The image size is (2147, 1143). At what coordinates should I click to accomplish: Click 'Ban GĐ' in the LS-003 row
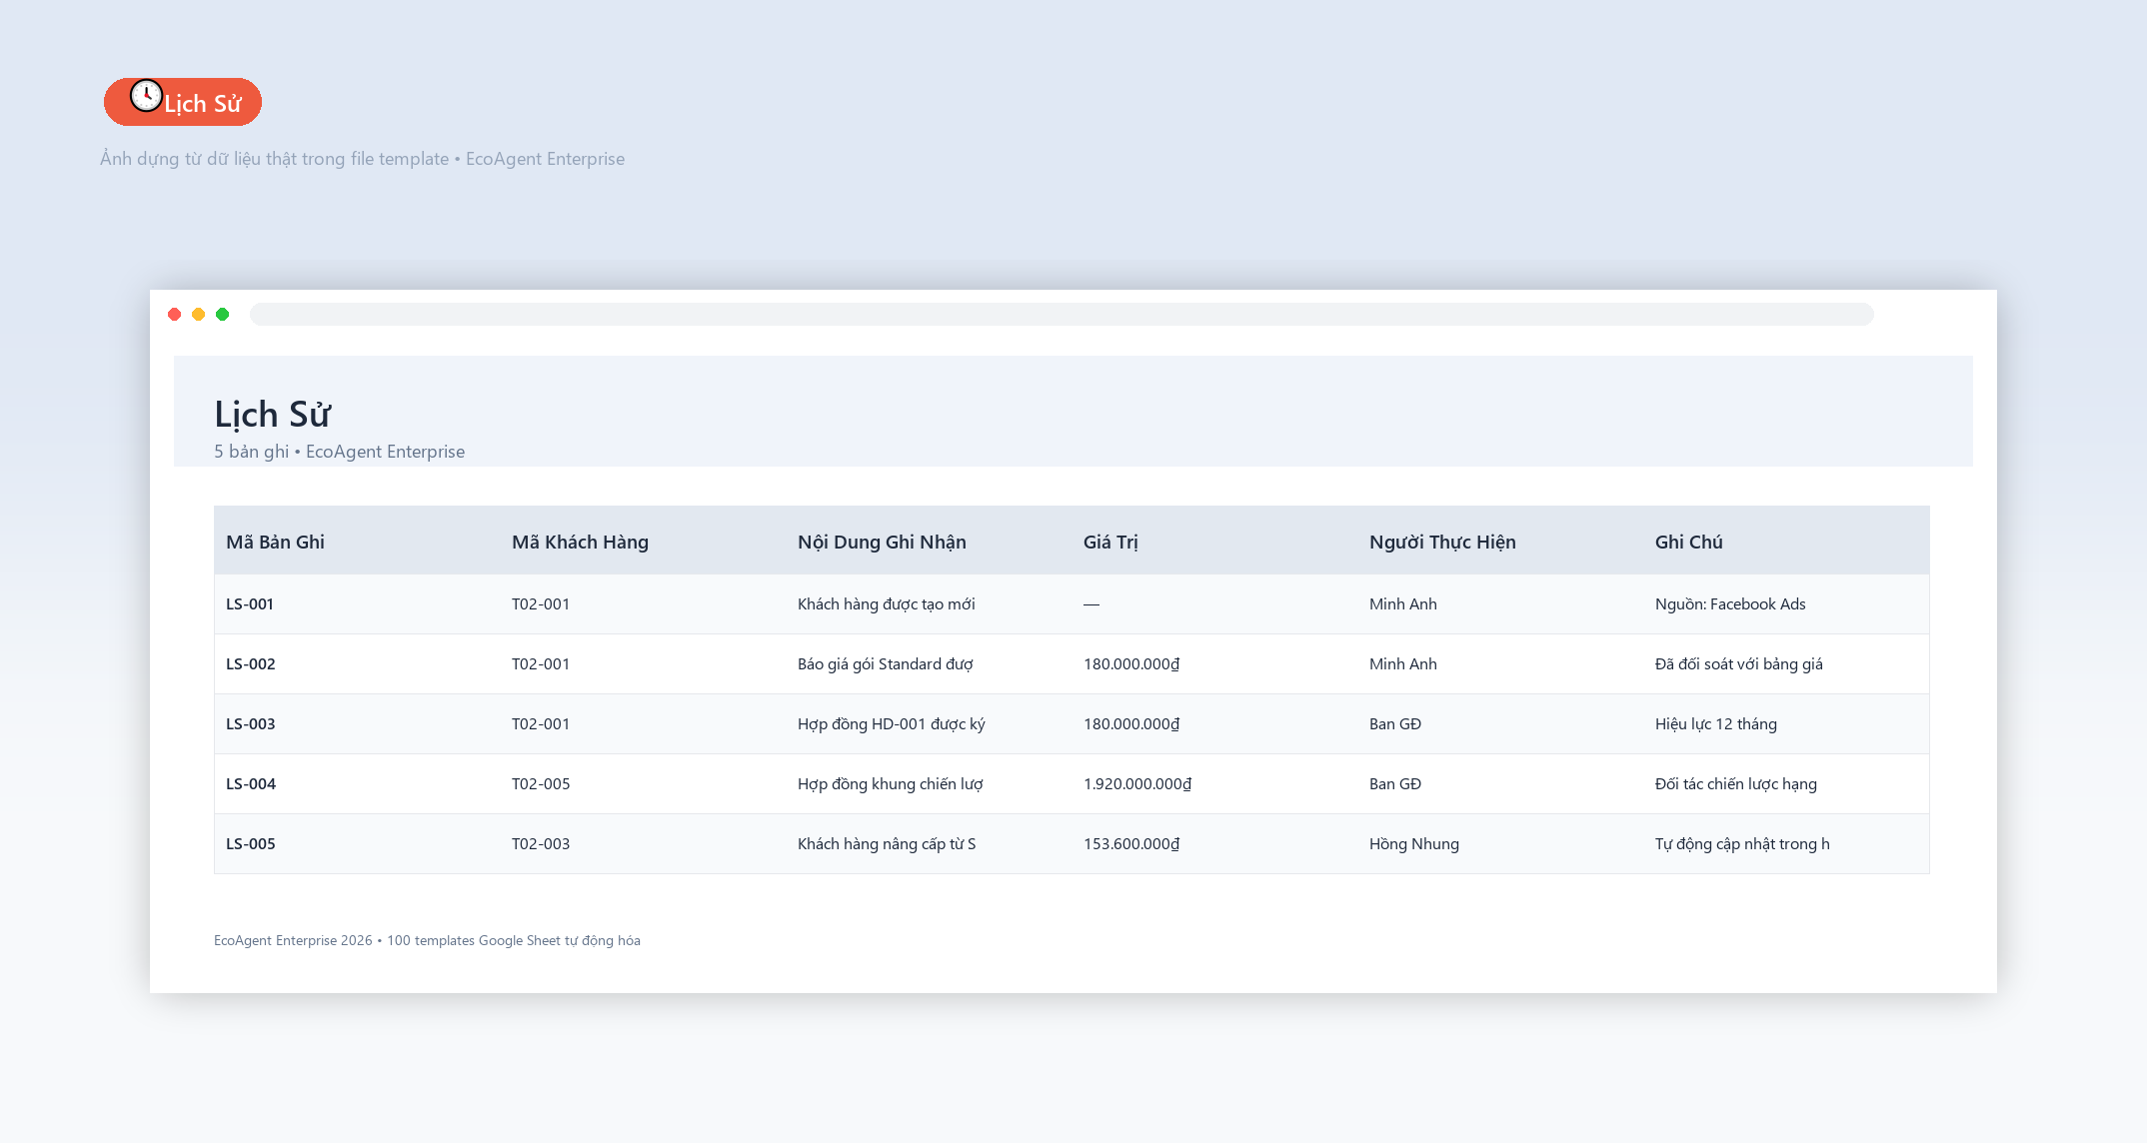(1395, 723)
